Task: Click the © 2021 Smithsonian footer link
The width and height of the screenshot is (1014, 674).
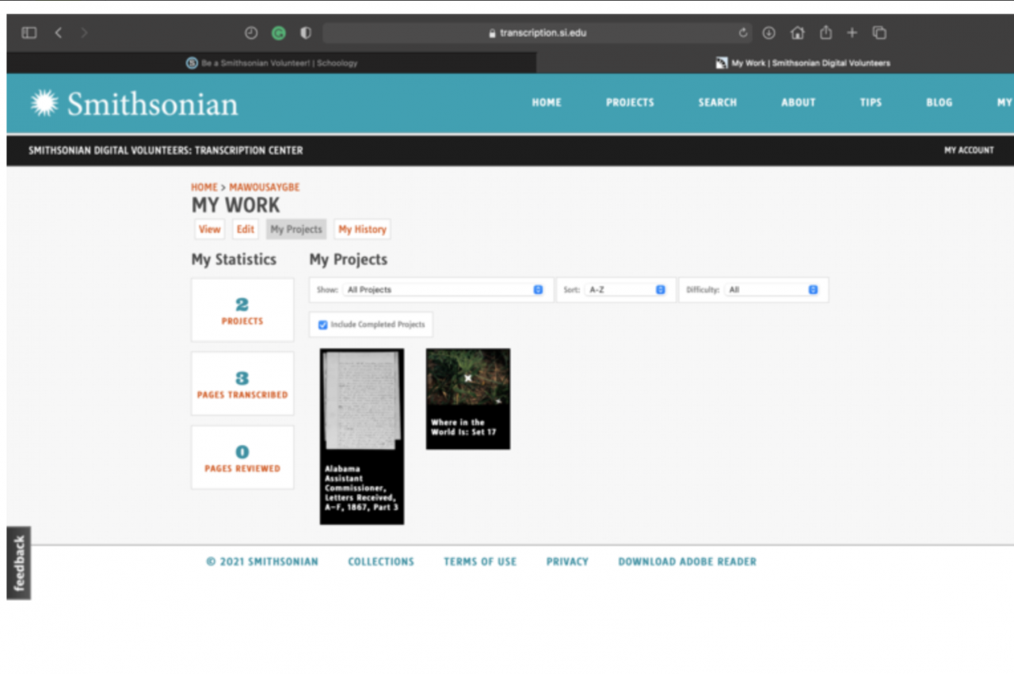Action: (x=262, y=562)
